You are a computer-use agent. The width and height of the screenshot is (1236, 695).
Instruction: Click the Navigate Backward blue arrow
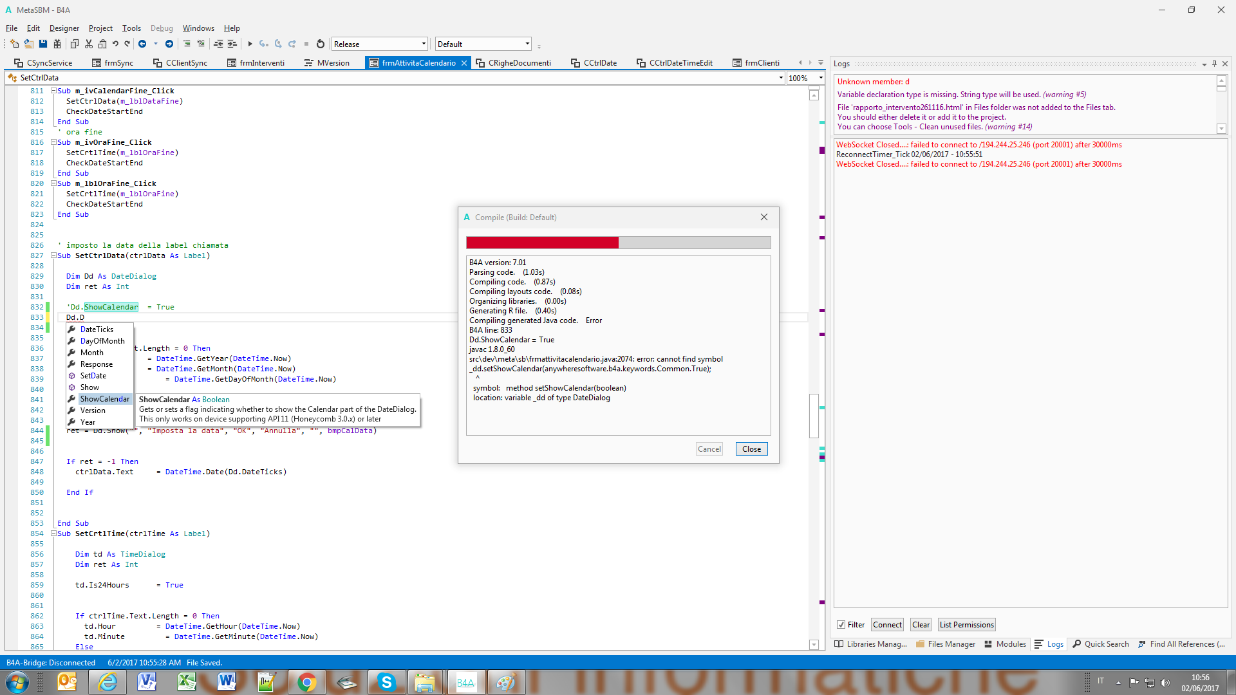point(142,44)
